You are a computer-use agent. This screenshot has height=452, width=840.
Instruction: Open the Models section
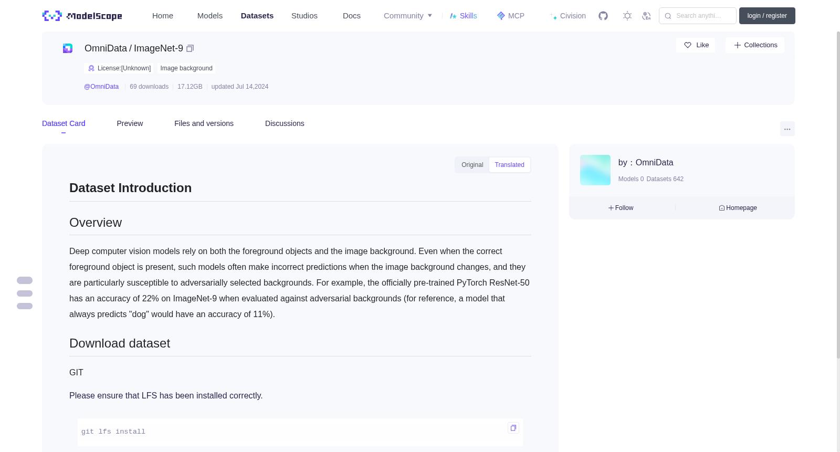coord(210,16)
